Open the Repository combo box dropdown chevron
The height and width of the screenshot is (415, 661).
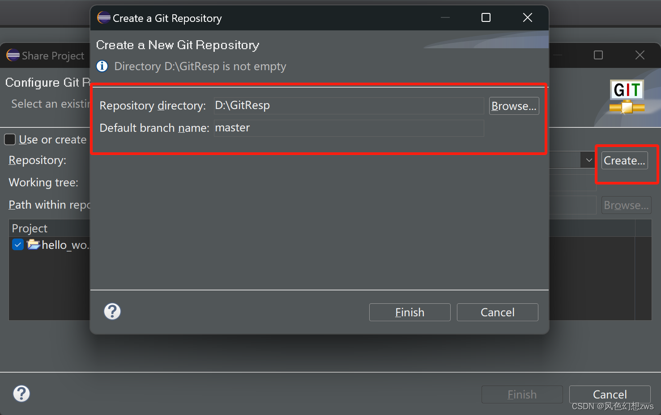(x=589, y=159)
